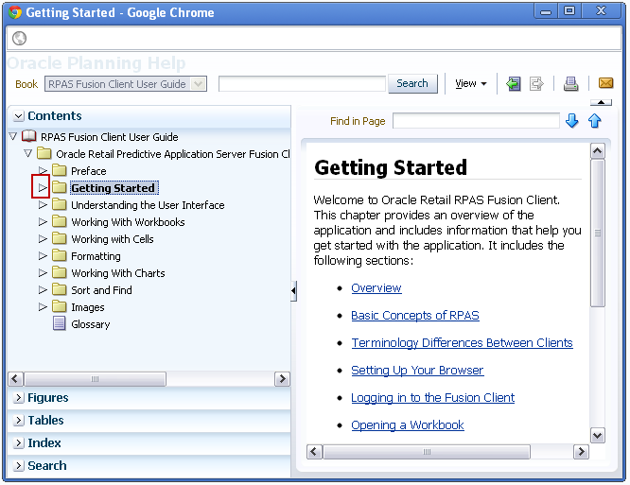The height and width of the screenshot is (485, 630).
Task: Collapse the Oracle Retail Predictive Application Server node
Action: tap(27, 153)
